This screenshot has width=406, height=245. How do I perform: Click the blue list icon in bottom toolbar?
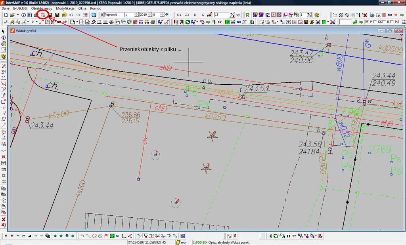pos(182,236)
